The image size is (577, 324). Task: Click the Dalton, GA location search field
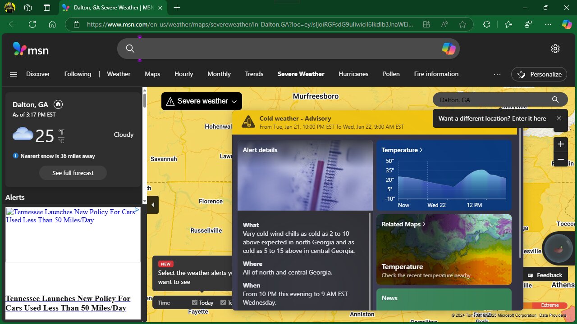491,100
